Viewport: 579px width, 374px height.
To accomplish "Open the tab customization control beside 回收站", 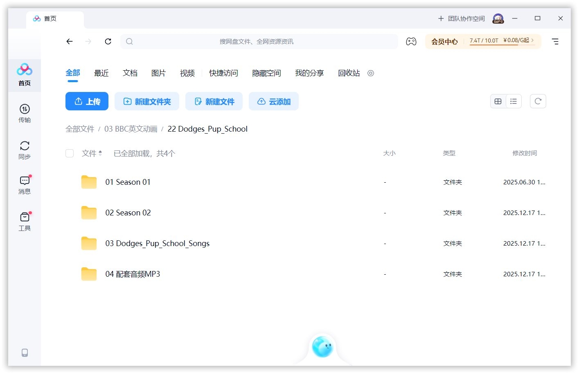I will tap(370, 73).
